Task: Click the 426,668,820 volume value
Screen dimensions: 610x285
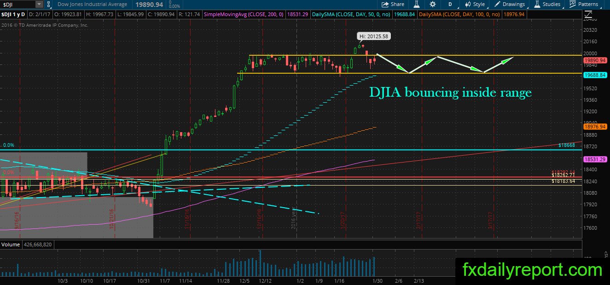Action: coord(37,244)
